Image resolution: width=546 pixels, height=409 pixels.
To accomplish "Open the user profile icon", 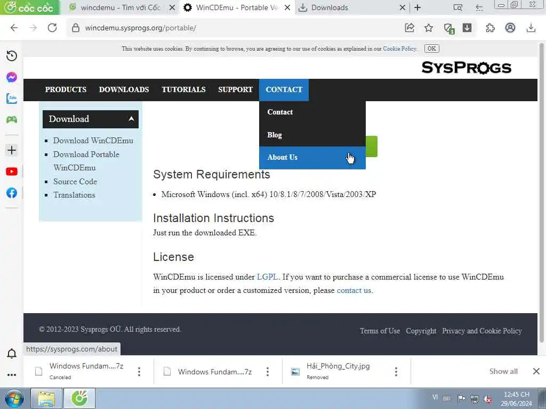I will tap(510, 28).
